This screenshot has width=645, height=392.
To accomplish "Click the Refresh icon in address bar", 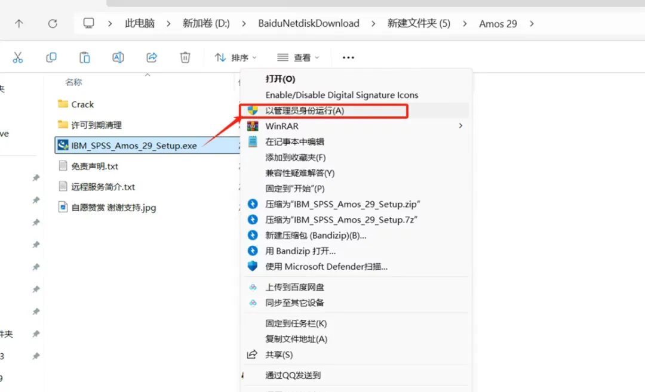I will click(53, 24).
